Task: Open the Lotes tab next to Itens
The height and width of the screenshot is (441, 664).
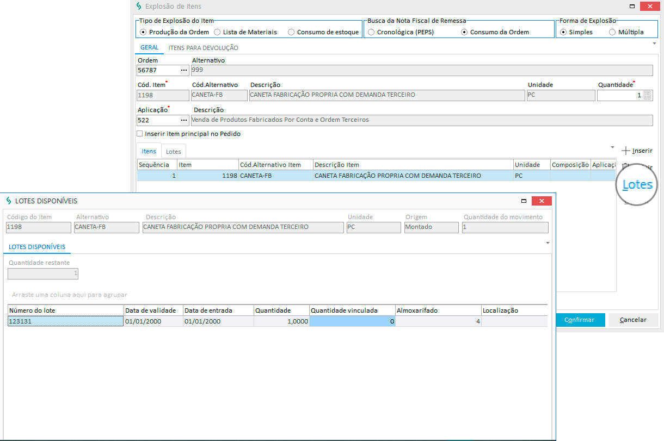Action: 174,152
